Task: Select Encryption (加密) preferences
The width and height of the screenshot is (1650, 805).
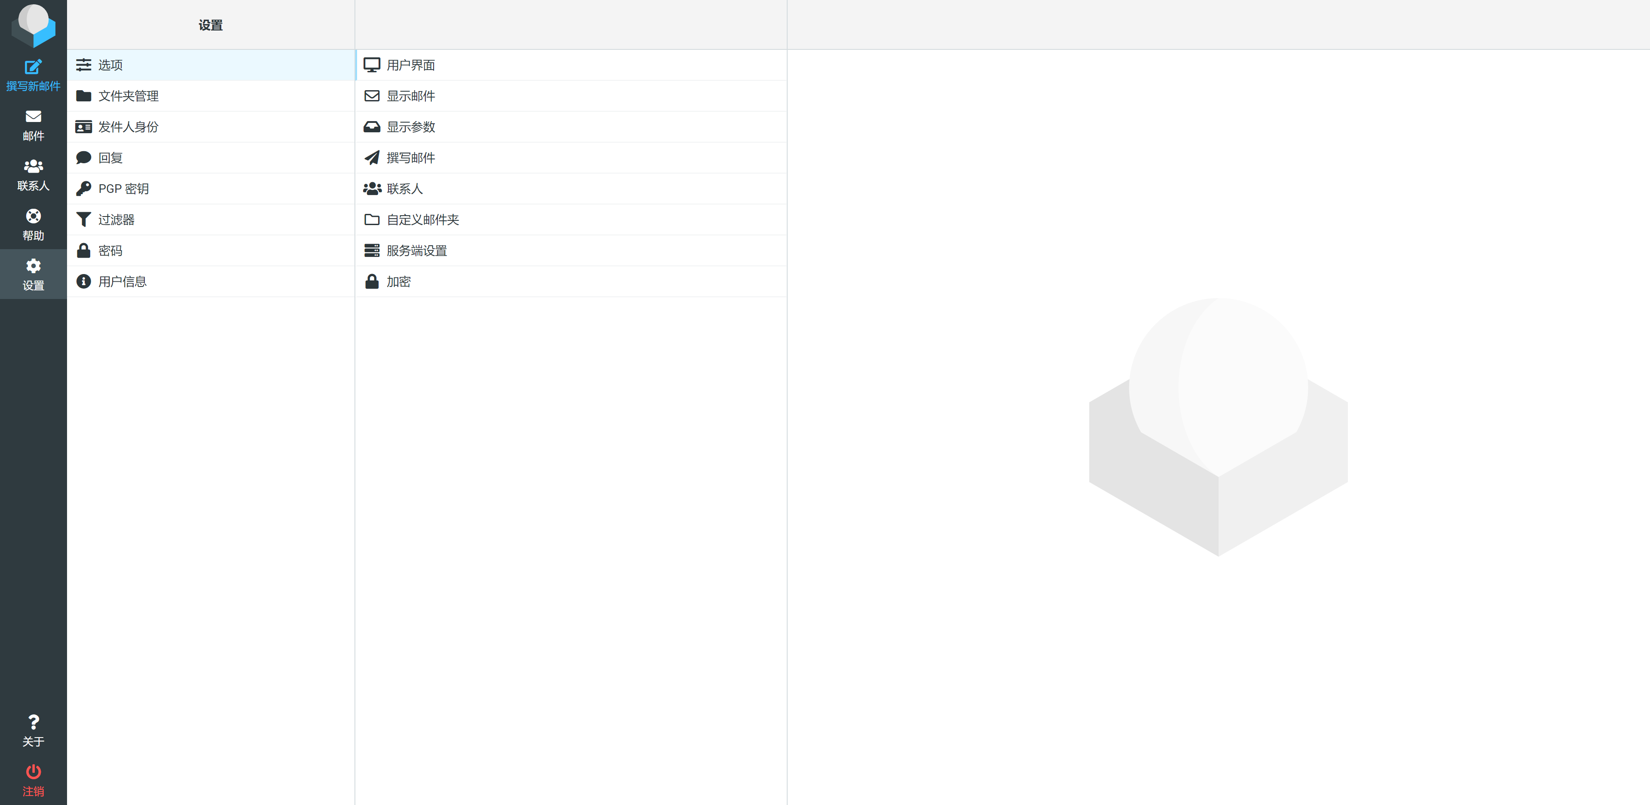Action: tap(398, 282)
